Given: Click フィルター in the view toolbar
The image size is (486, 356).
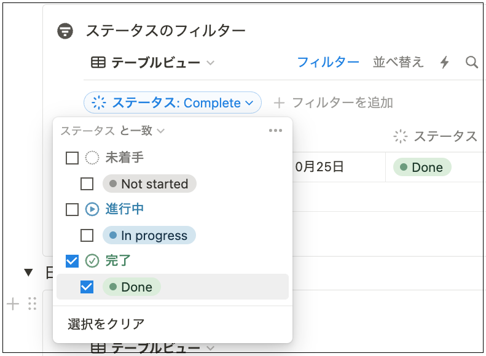Looking at the screenshot, I should pyautogui.click(x=328, y=62).
